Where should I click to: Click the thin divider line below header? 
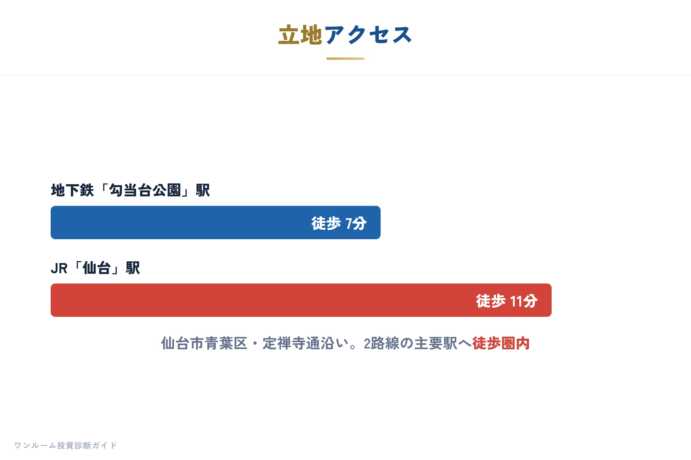coord(345,75)
